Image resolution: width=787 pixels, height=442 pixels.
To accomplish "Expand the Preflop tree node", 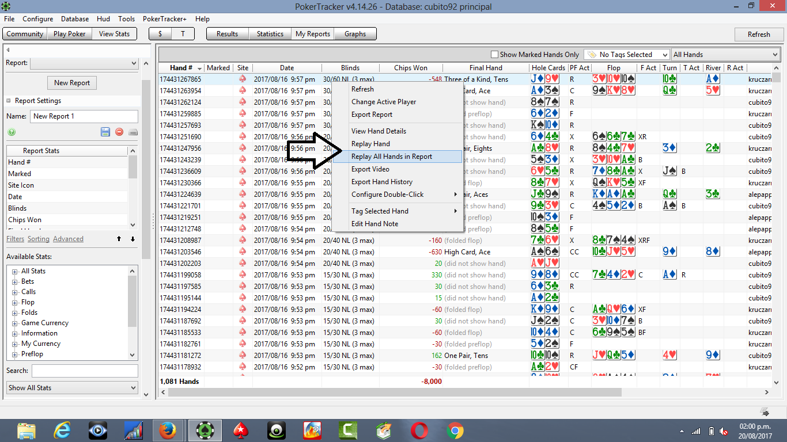I will (x=15, y=354).
